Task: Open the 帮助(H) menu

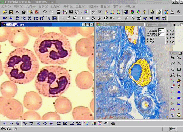Action: (x=130, y=6)
